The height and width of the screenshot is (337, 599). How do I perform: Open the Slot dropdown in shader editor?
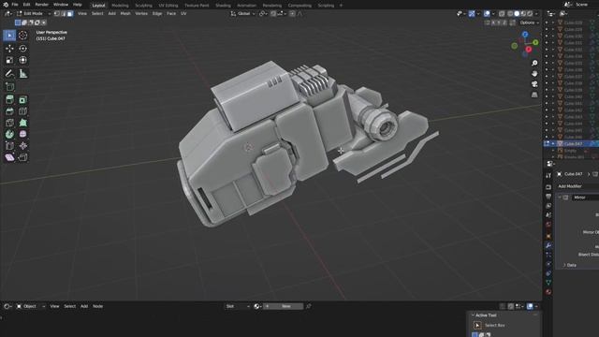pyautogui.click(x=237, y=306)
